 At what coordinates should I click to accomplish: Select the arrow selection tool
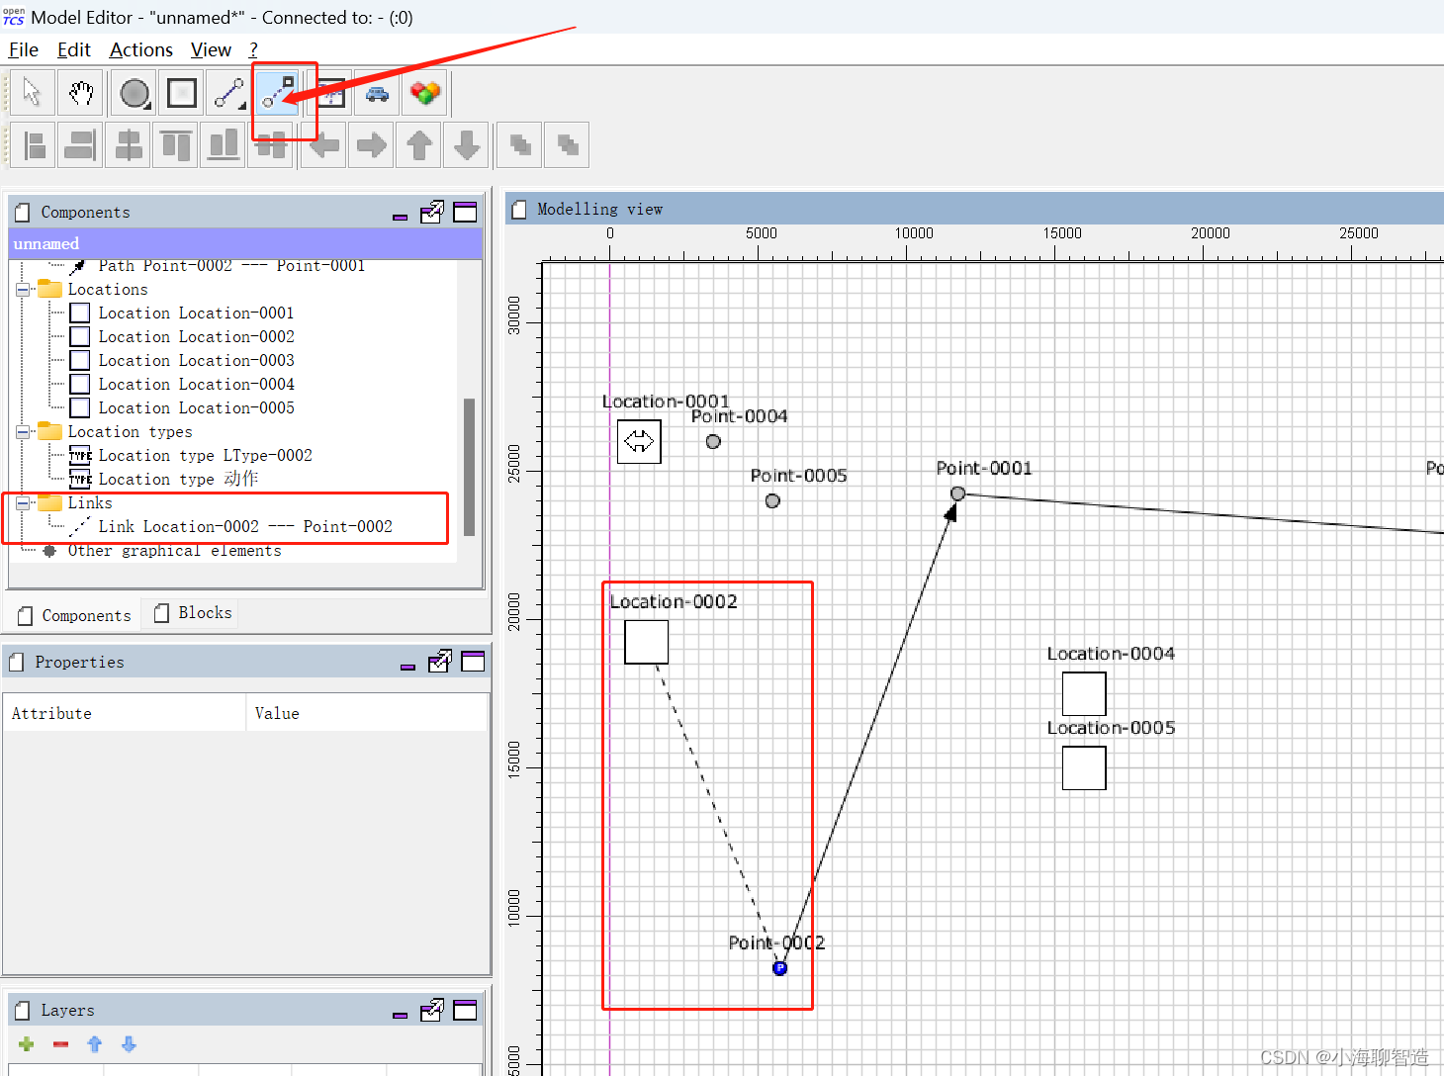point(32,93)
